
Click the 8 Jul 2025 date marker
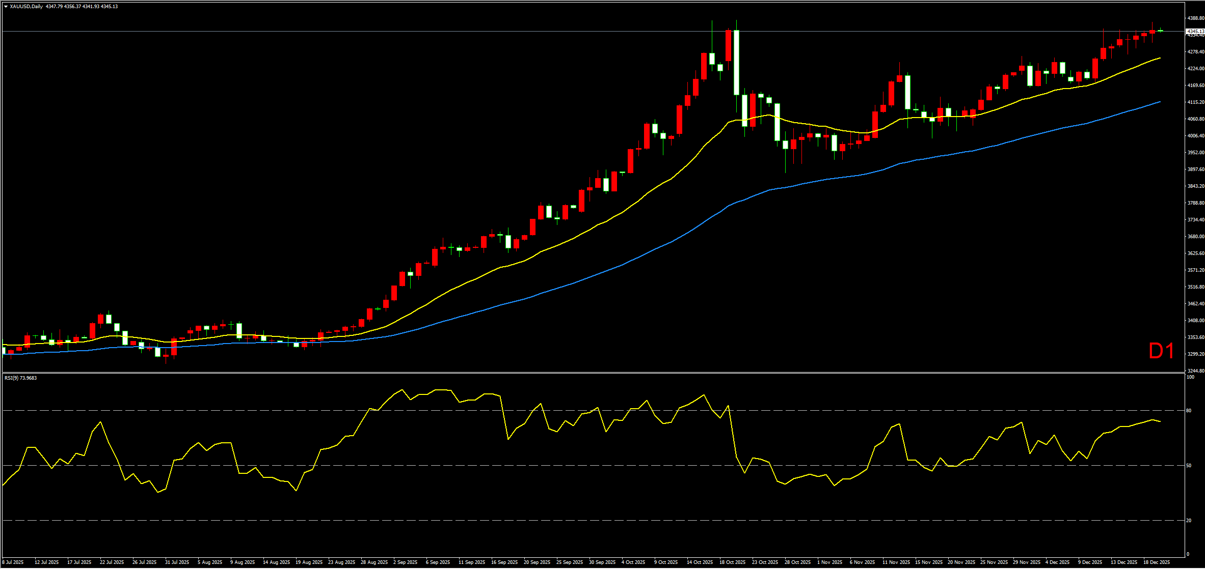click(x=13, y=562)
